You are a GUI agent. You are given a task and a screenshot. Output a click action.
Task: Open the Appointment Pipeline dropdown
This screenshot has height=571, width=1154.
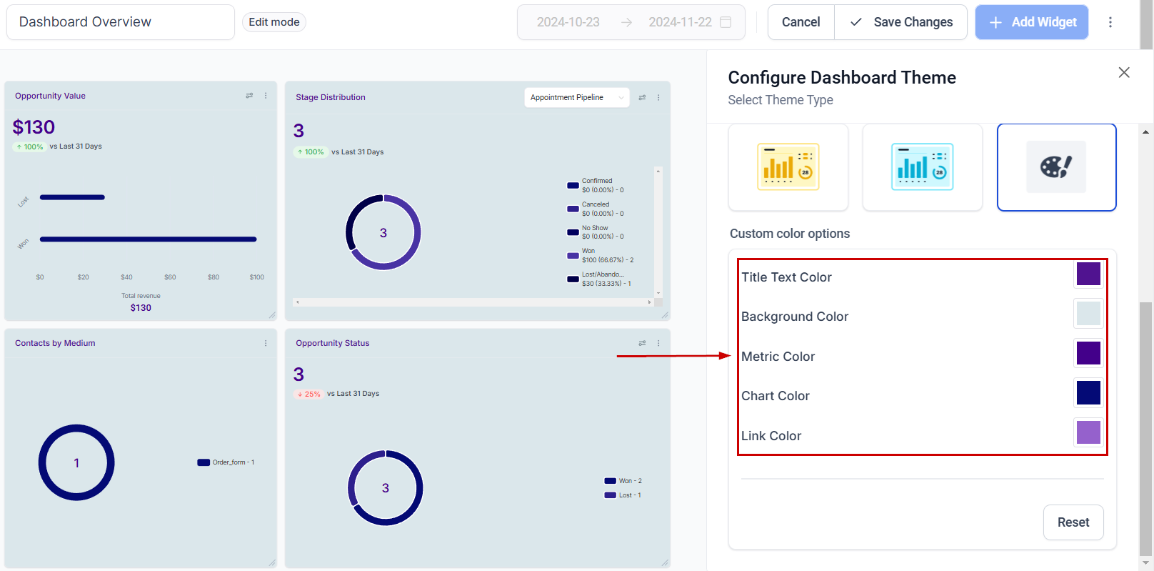[577, 98]
